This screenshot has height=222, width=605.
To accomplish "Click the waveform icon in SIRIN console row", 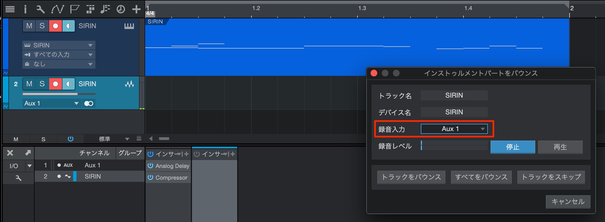I will 68,176.
